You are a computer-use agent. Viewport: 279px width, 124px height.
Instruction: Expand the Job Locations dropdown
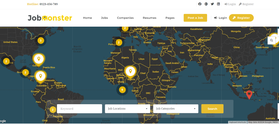(128, 109)
